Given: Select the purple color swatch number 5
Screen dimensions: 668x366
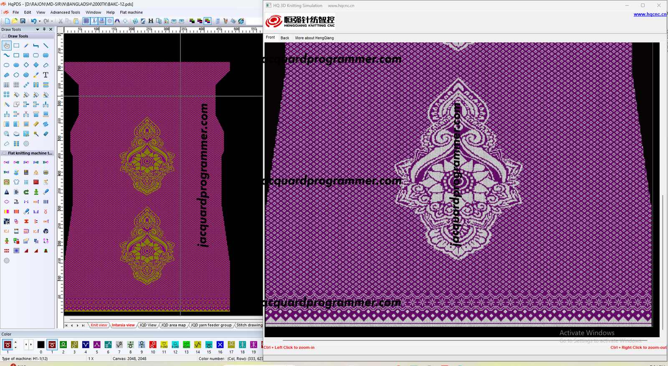Looking at the screenshot, I should [x=97, y=345].
